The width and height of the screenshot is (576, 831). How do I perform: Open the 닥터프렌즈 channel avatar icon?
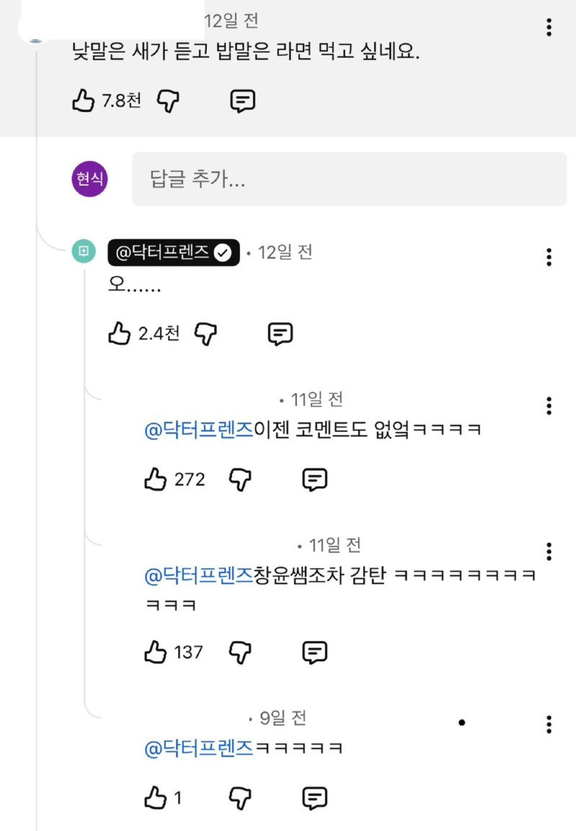(x=84, y=251)
